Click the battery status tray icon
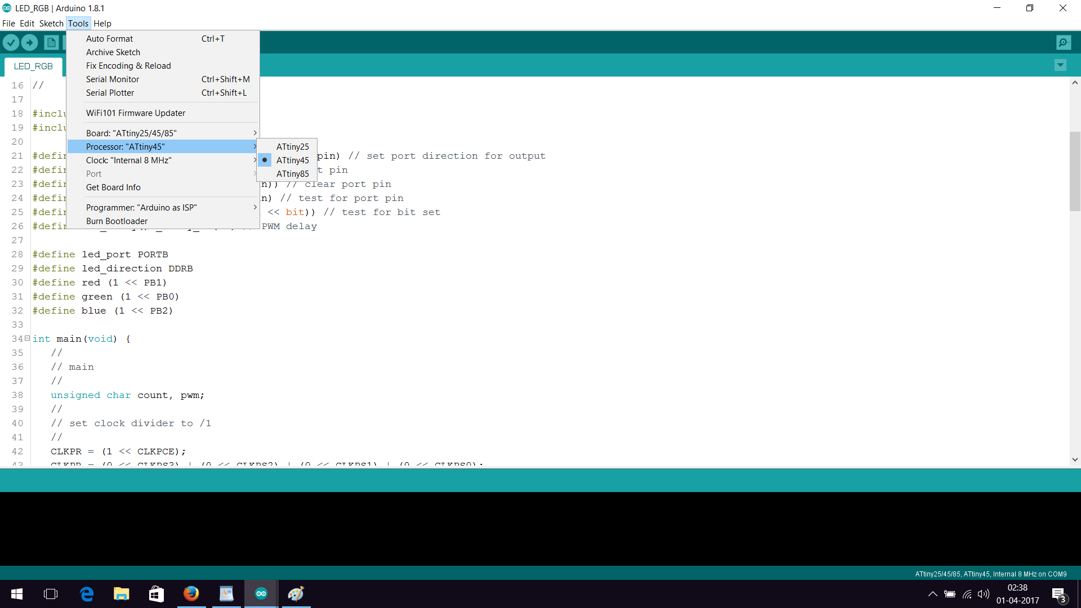 coord(950,594)
